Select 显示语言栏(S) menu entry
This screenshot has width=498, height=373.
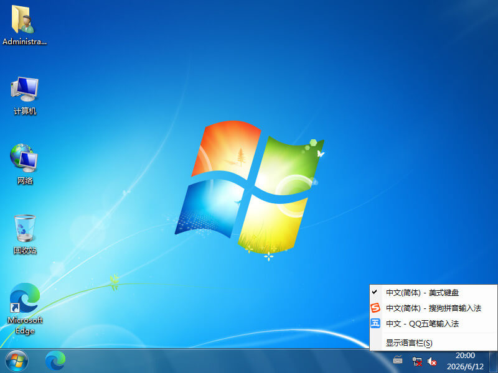(433, 343)
